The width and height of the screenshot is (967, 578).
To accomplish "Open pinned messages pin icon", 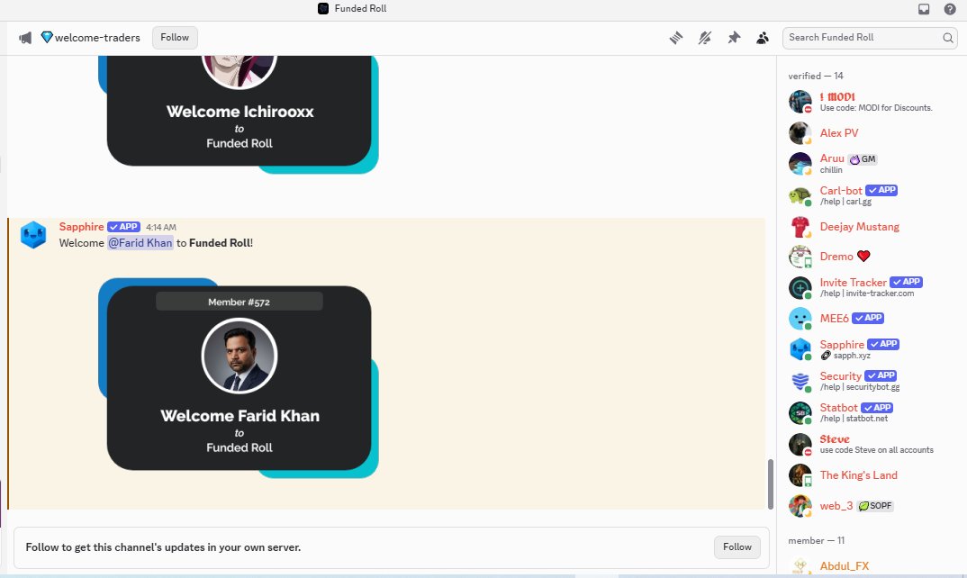I will [734, 38].
